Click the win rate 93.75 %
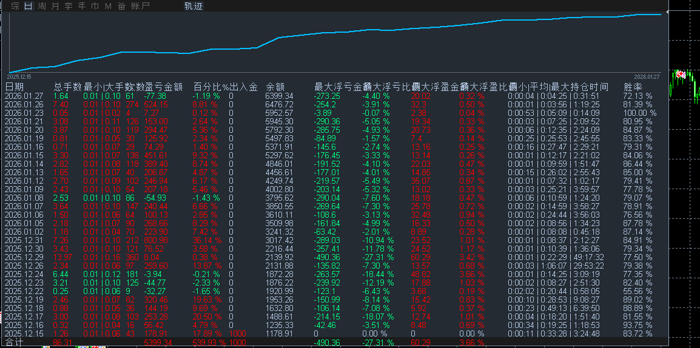Viewport: 700px width, 348px height. point(638,325)
